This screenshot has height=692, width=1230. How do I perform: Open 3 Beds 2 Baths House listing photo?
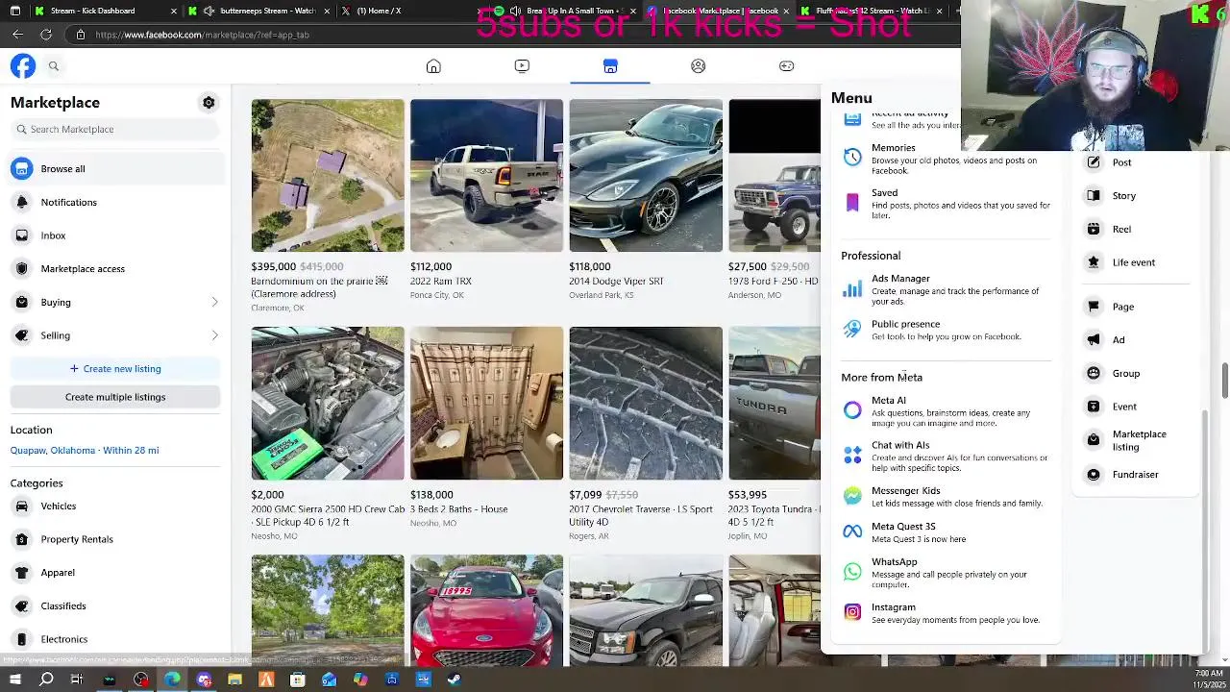click(486, 403)
